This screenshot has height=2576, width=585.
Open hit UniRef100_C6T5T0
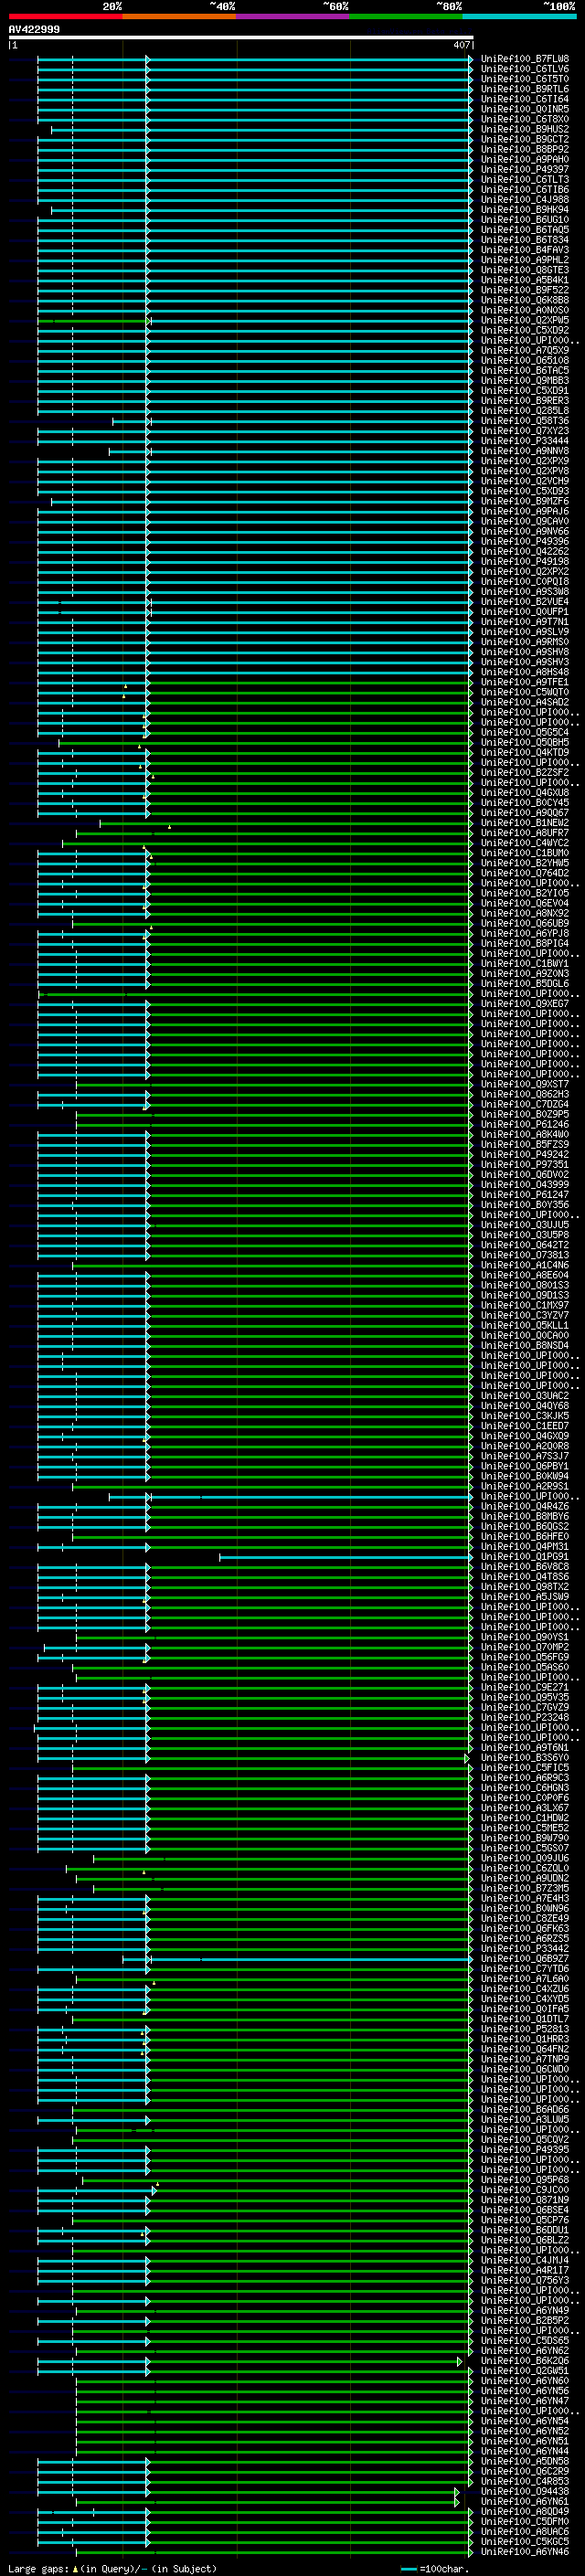pos(525,79)
